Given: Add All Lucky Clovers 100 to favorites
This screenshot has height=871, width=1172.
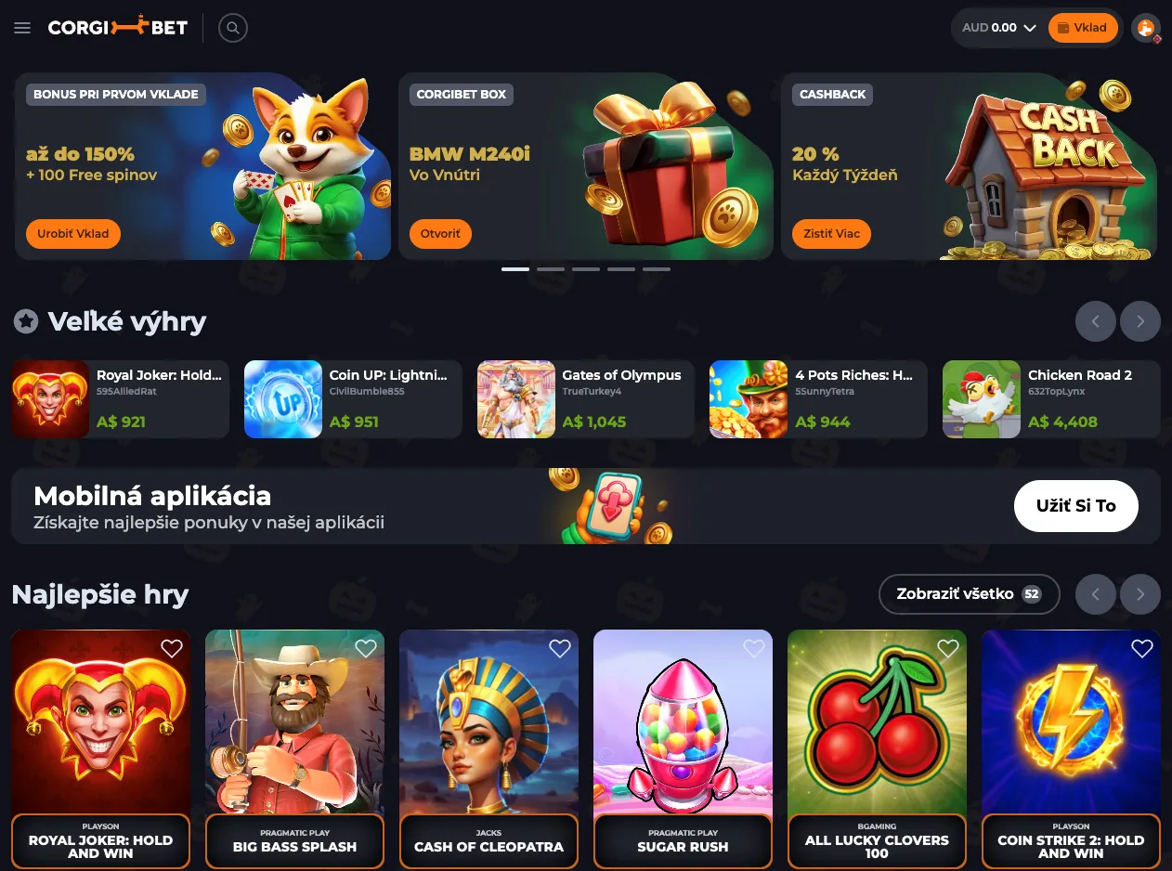Looking at the screenshot, I should coord(948,649).
